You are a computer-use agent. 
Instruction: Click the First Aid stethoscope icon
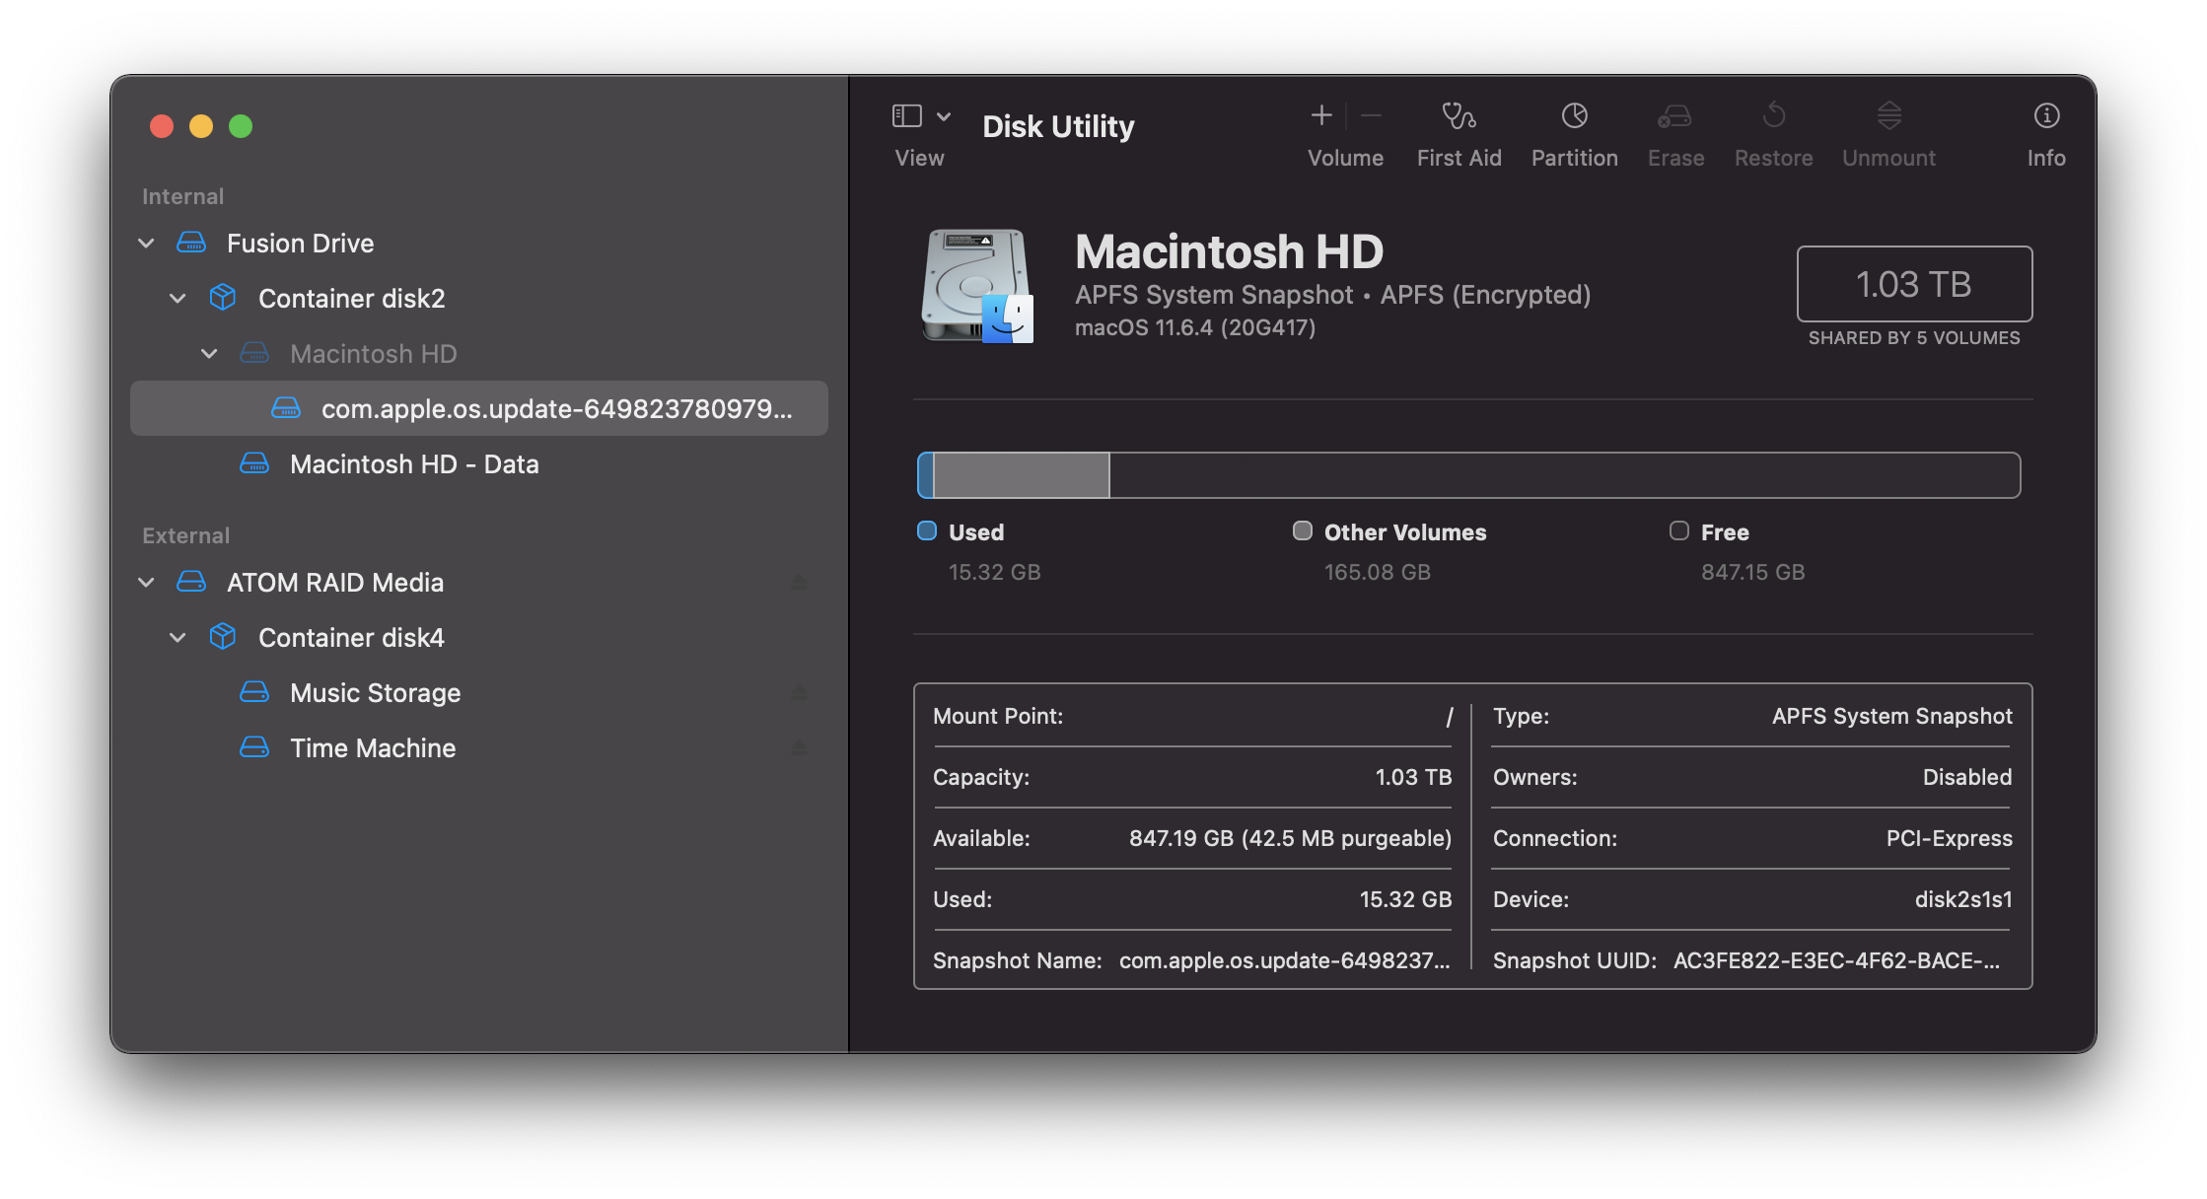click(x=1459, y=116)
